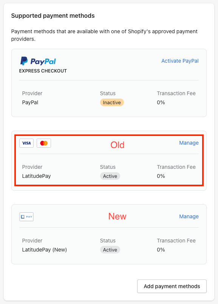Click the PayPal logo icon

click(x=38, y=61)
